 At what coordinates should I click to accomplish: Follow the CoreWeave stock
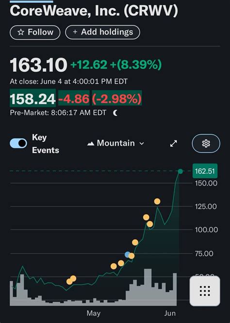pyautogui.click(x=35, y=32)
